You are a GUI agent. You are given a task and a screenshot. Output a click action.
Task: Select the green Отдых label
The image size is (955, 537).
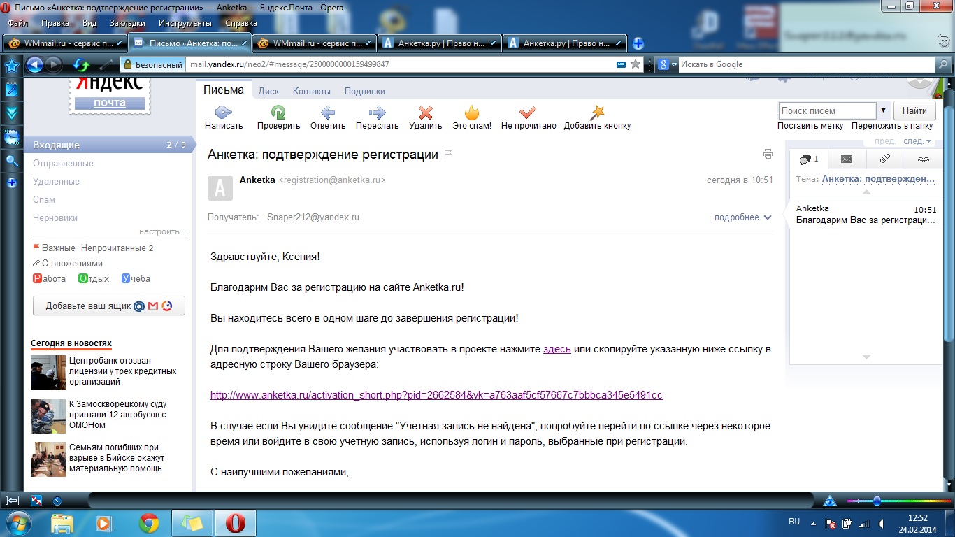click(x=94, y=278)
